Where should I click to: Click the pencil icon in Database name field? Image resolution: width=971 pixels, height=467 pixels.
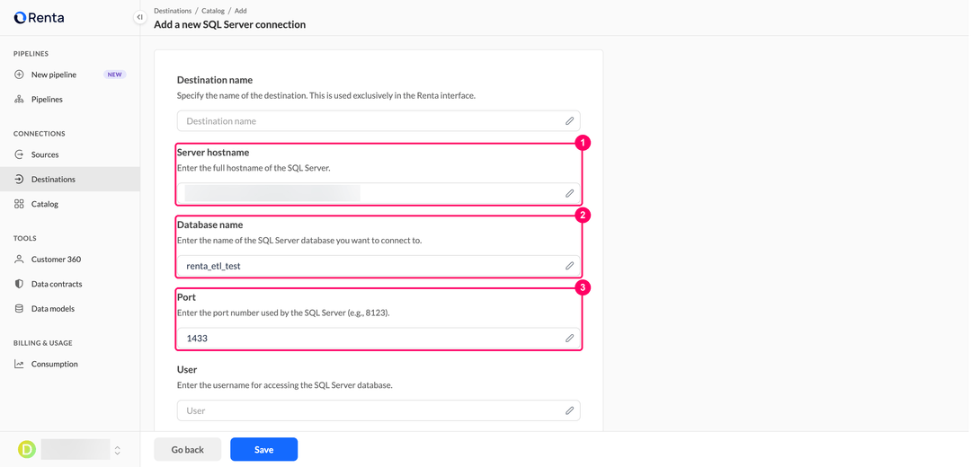570,266
